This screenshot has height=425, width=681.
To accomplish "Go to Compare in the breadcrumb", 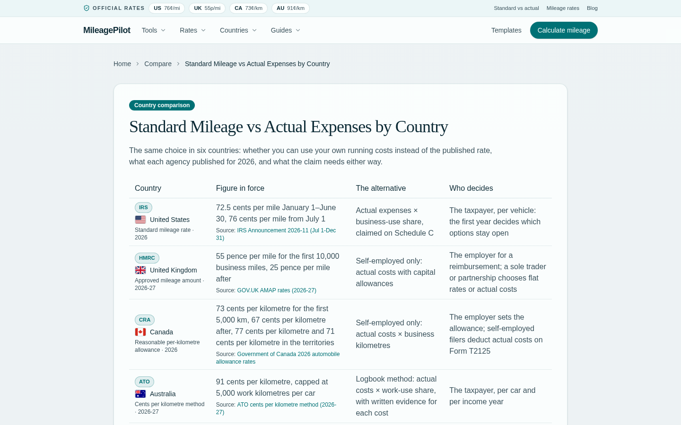I will pyautogui.click(x=158, y=64).
